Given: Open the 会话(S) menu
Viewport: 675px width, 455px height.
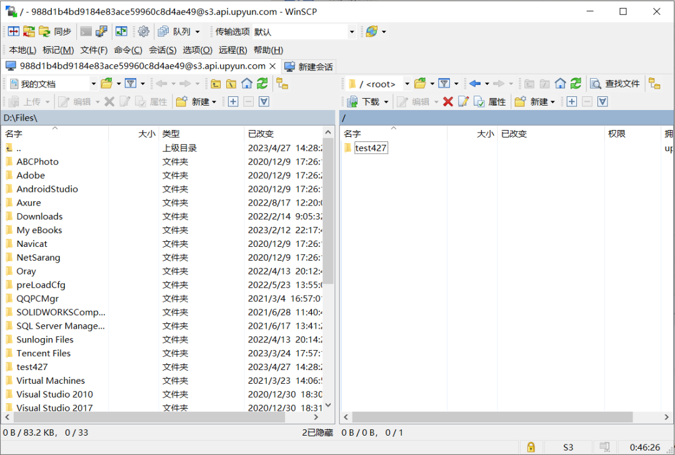Looking at the screenshot, I should [162, 50].
